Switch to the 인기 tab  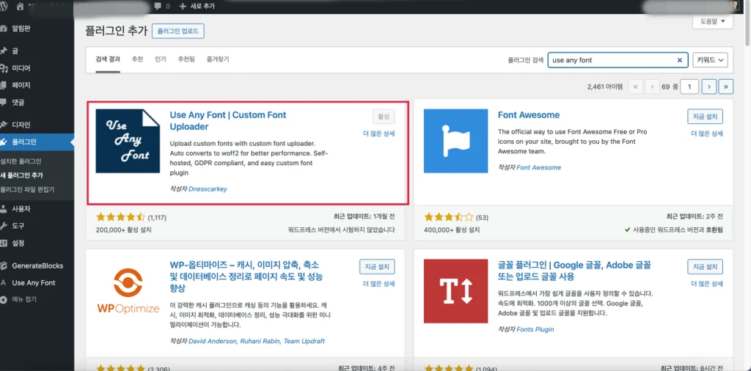click(x=161, y=59)
